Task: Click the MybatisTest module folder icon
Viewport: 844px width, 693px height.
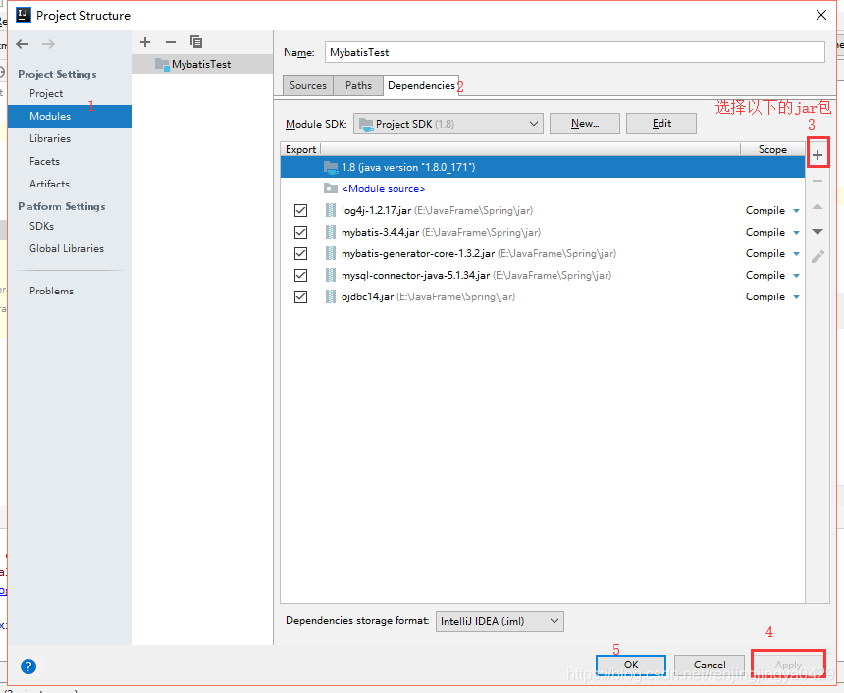Action: click(162, 64)
